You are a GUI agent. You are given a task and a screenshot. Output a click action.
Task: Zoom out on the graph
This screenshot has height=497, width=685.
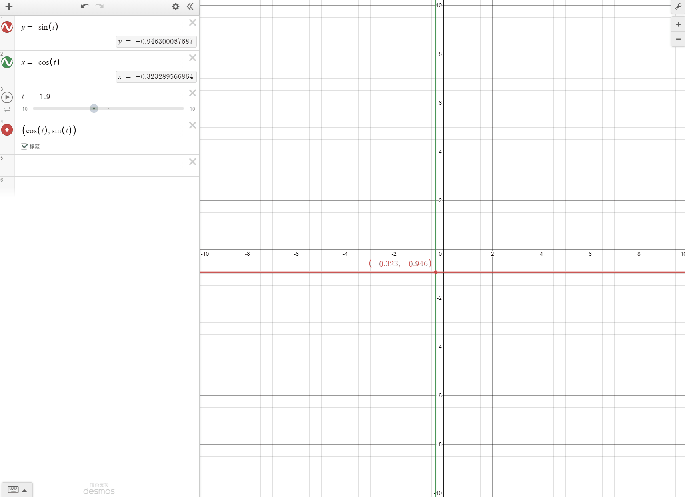point(678,39)
